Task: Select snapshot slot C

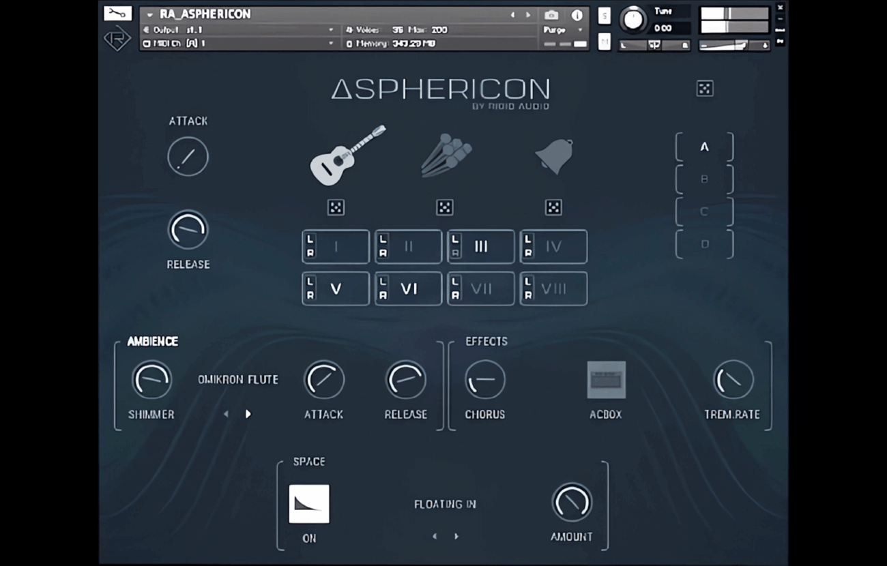Action: coord(705,212)
